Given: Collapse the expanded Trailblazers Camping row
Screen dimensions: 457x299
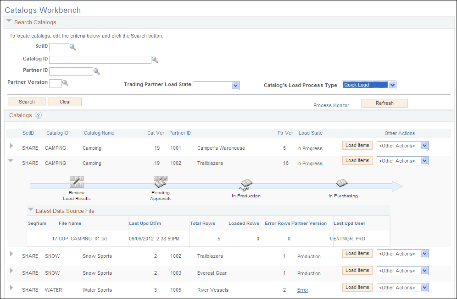Looking at the screenshot, I should pyautogui.click(x=11, y=161).
